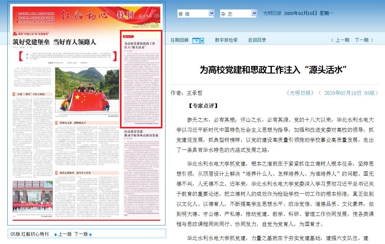Click the blue diamond icon beside 上一版

[55, 234]
